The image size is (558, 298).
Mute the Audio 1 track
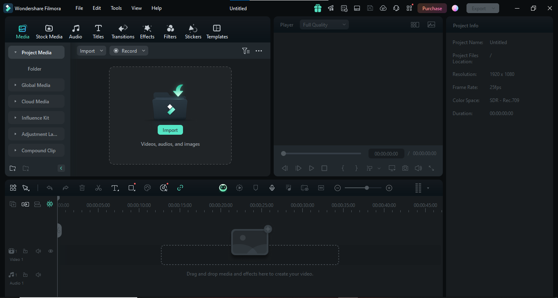pos(38,275)
